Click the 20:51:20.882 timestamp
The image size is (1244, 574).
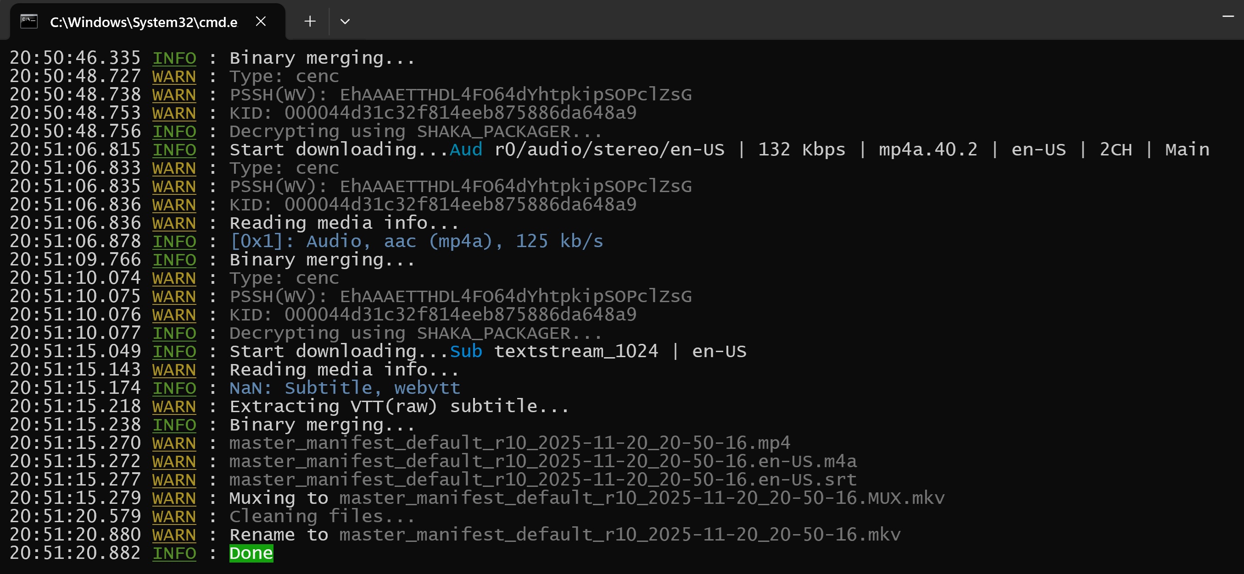pyautogui.click(x=75, y=553)
